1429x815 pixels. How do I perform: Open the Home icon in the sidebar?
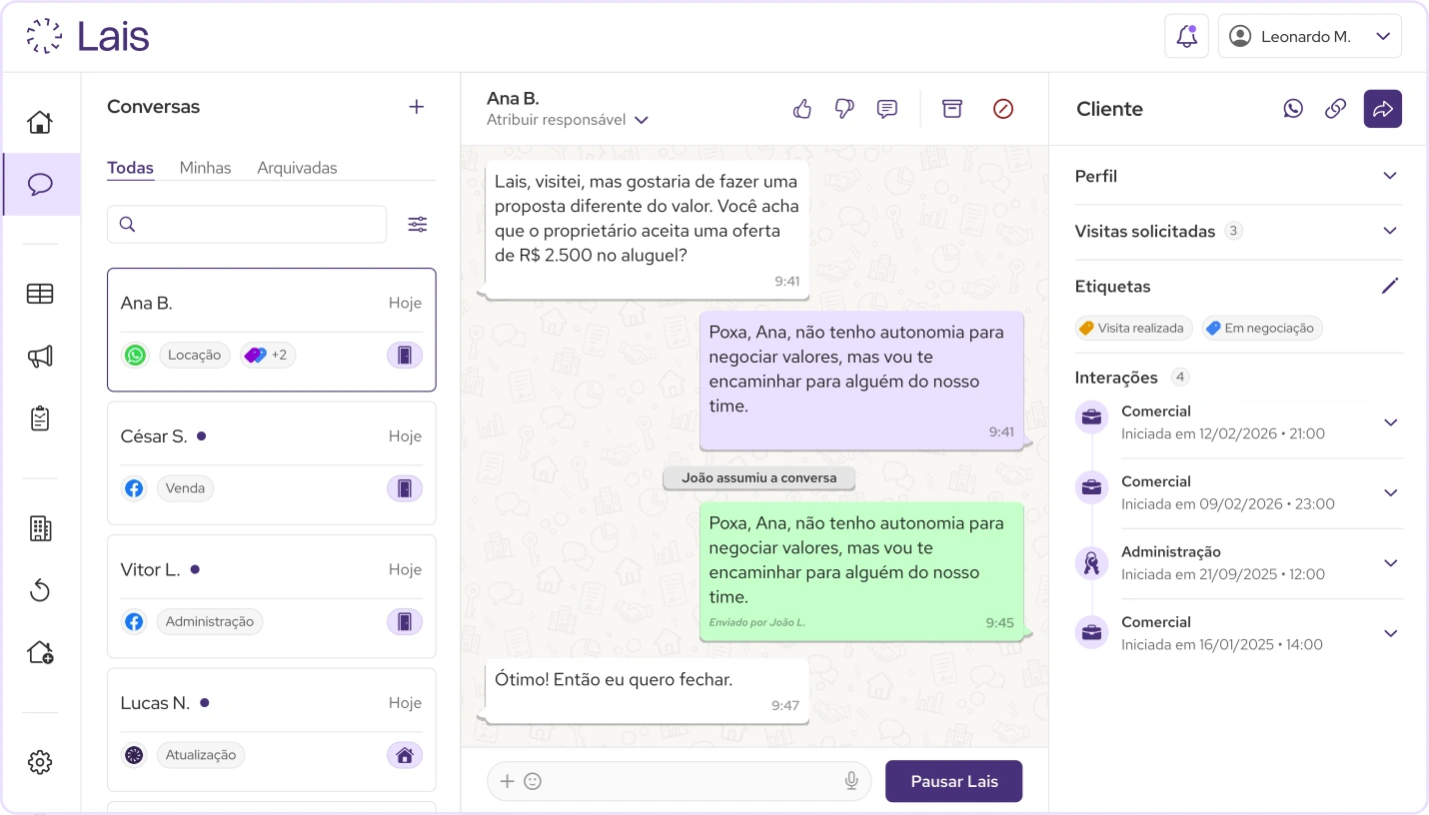(40, 122)
